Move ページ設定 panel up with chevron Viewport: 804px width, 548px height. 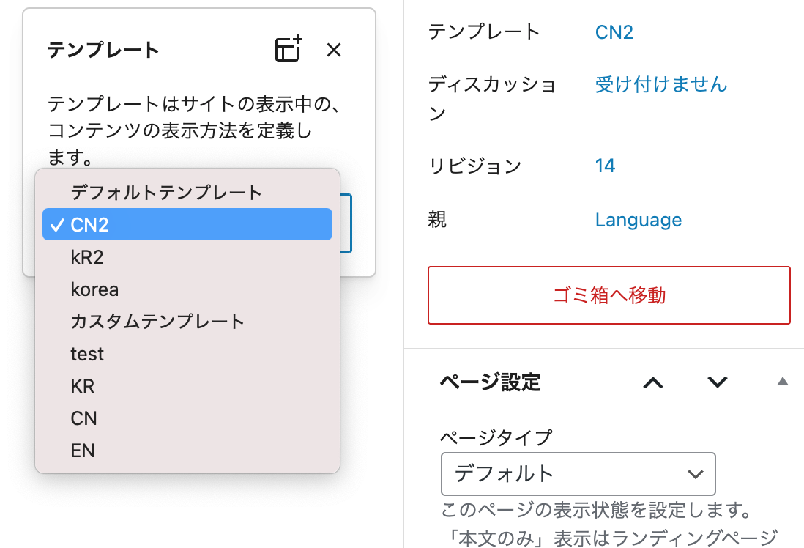pyautogui.click(x=652, y=382)
